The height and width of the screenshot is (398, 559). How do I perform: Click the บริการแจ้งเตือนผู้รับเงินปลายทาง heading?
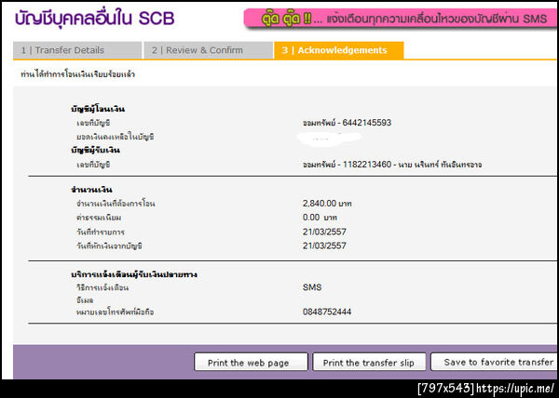coord(133,274)
